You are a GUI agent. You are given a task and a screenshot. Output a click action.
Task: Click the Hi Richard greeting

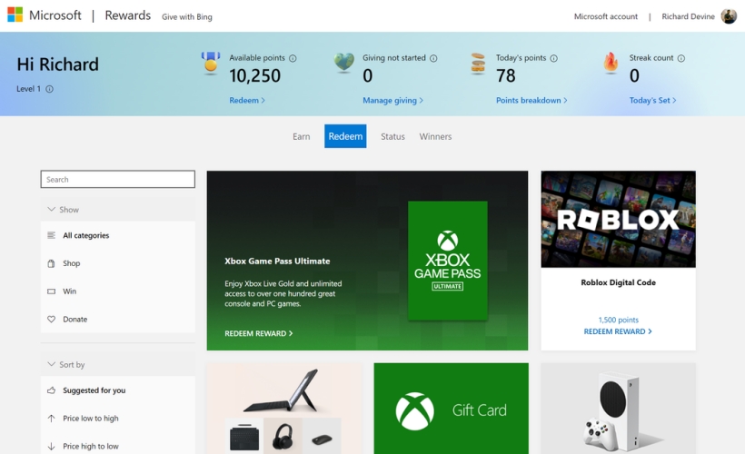tap(57, 64)
